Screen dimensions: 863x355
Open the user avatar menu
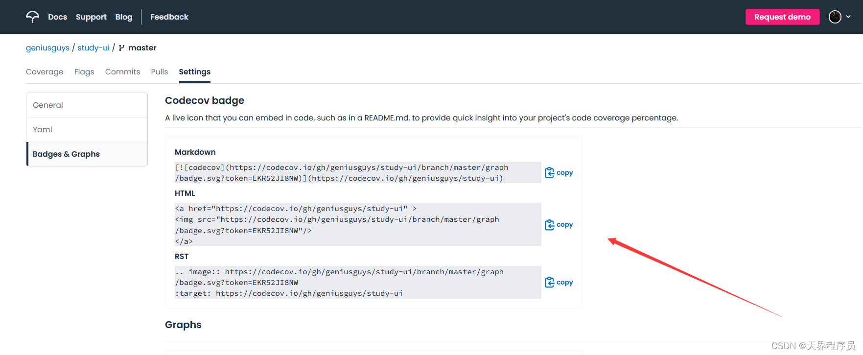[835, 17]
